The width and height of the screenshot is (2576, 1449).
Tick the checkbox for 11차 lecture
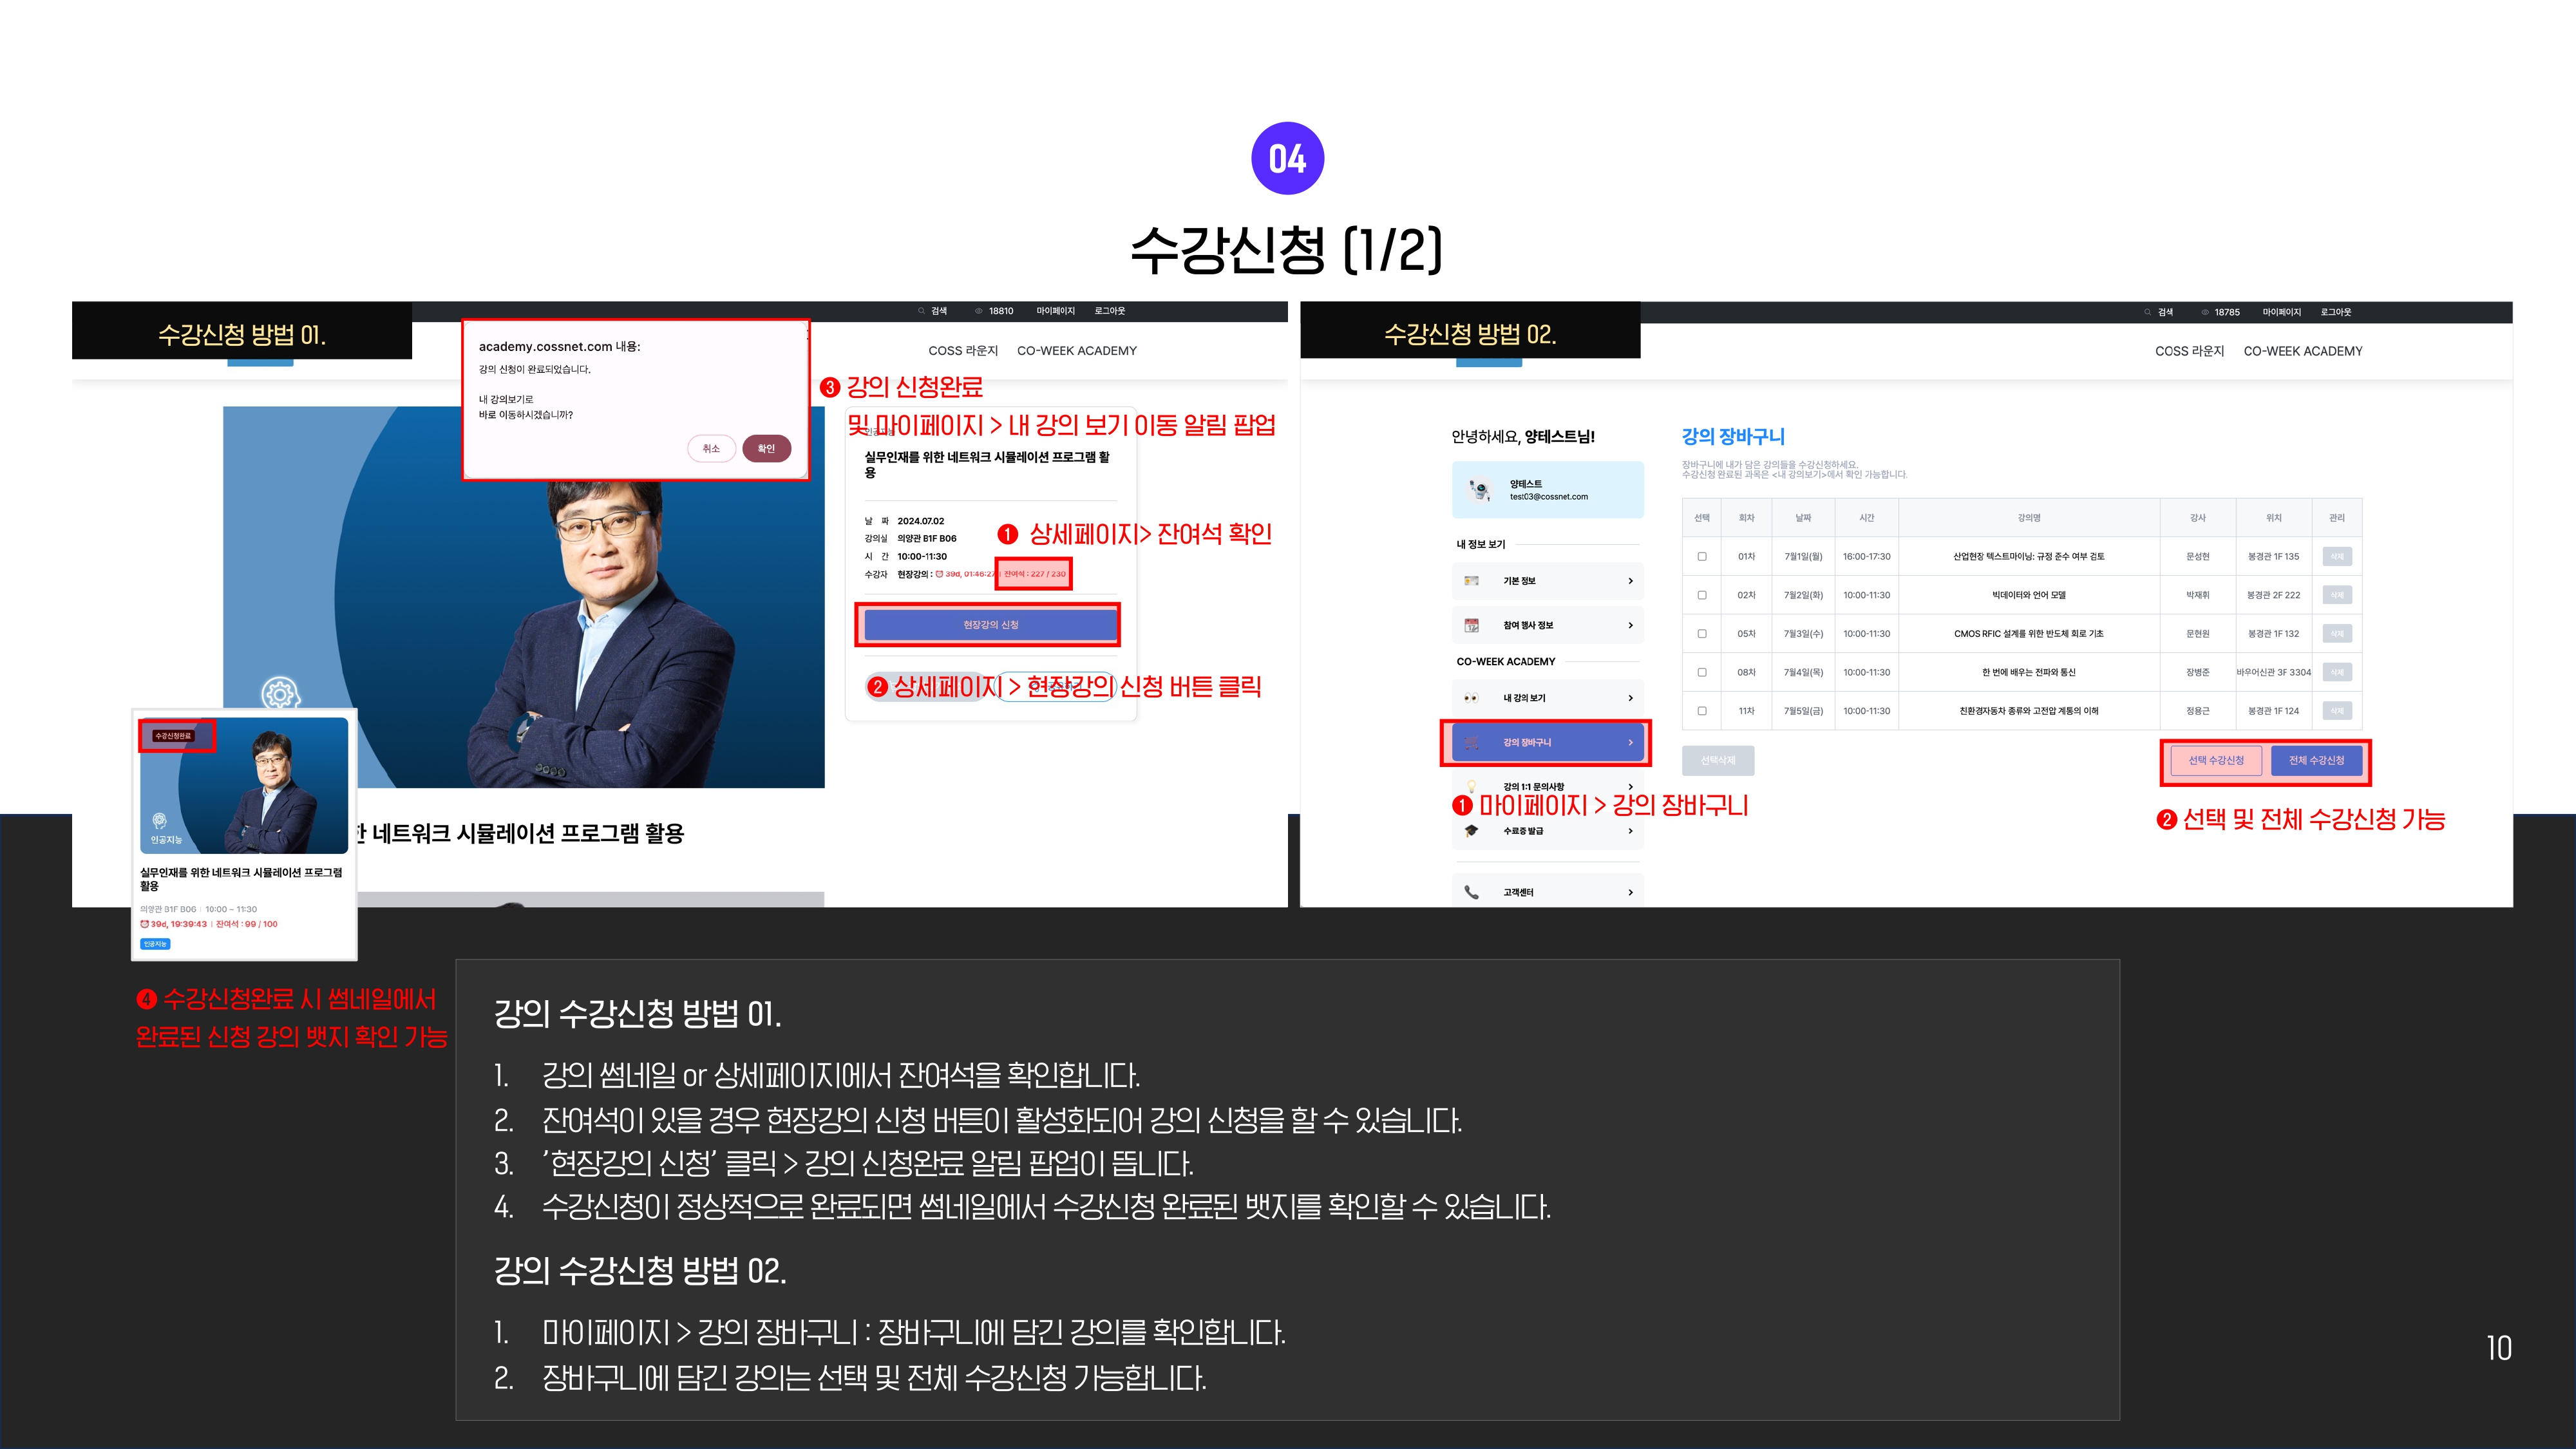[x=1702, y=711]
